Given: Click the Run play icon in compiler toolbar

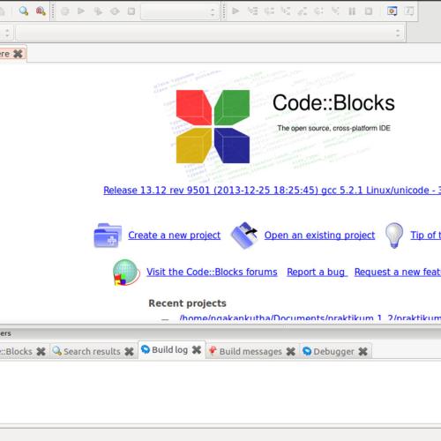Looking at the screenshot, I should [81, 11].
